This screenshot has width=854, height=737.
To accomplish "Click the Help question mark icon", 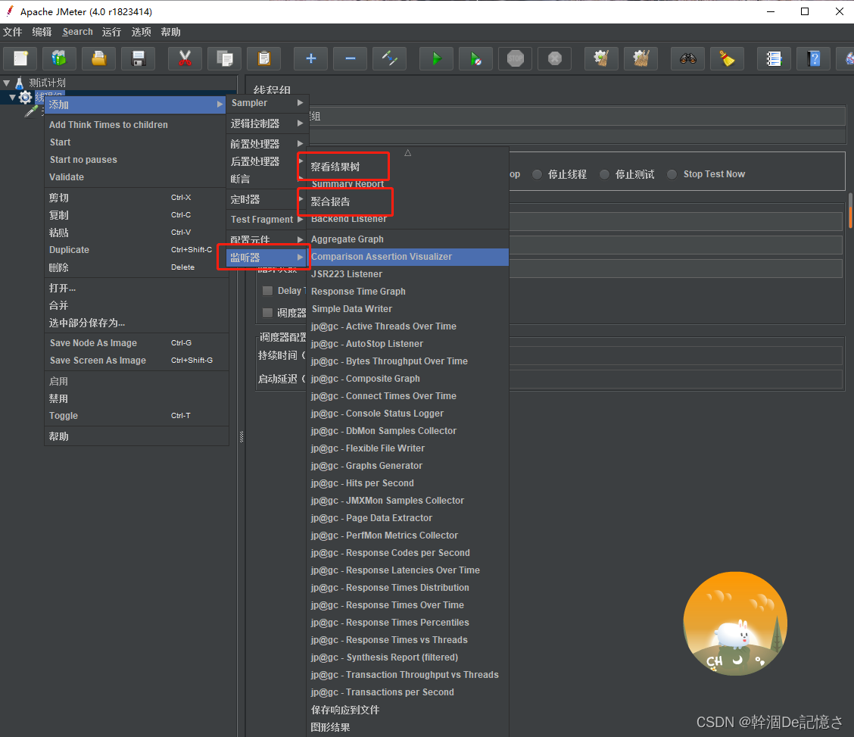I will [814, 58].
